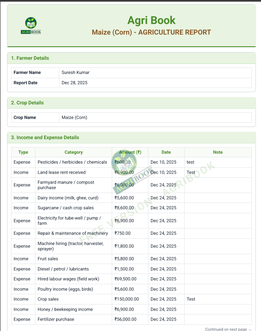The height and width of the screenshot is (331, 261).
Task: Select the Crop sales category cell
Action: coord(48,299)
